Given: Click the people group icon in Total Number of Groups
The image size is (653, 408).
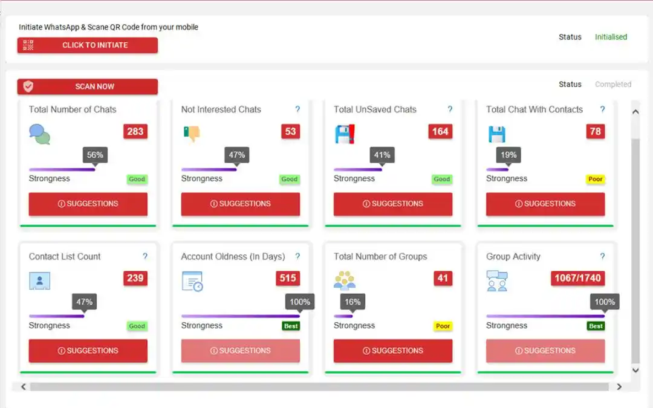Looking at the screenshot, I should click(x=345, y=280).
